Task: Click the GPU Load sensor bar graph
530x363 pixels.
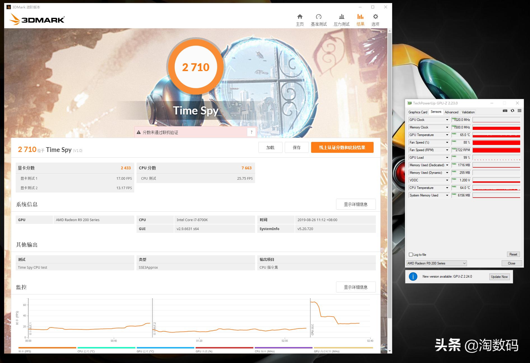Action: (x=496, y=158)
